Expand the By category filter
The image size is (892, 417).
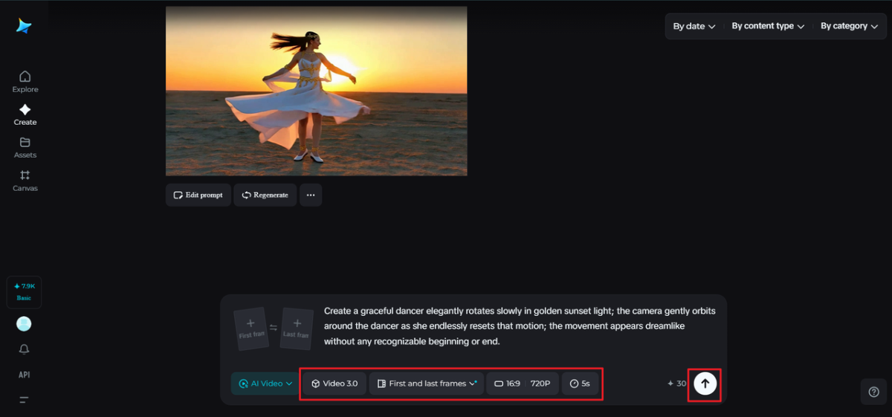[849, 26]
